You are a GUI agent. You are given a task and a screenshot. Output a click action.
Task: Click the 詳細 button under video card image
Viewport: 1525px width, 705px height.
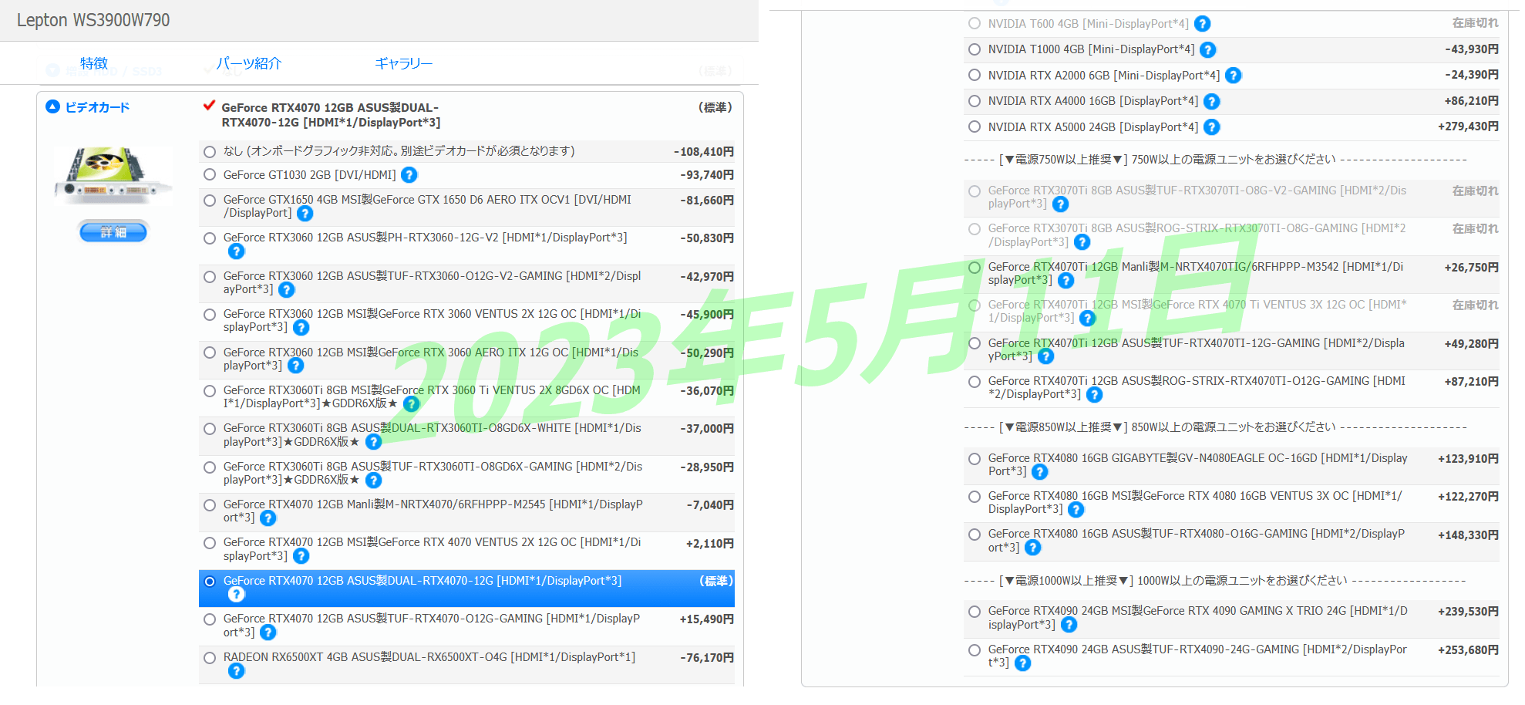pos(113,231)
